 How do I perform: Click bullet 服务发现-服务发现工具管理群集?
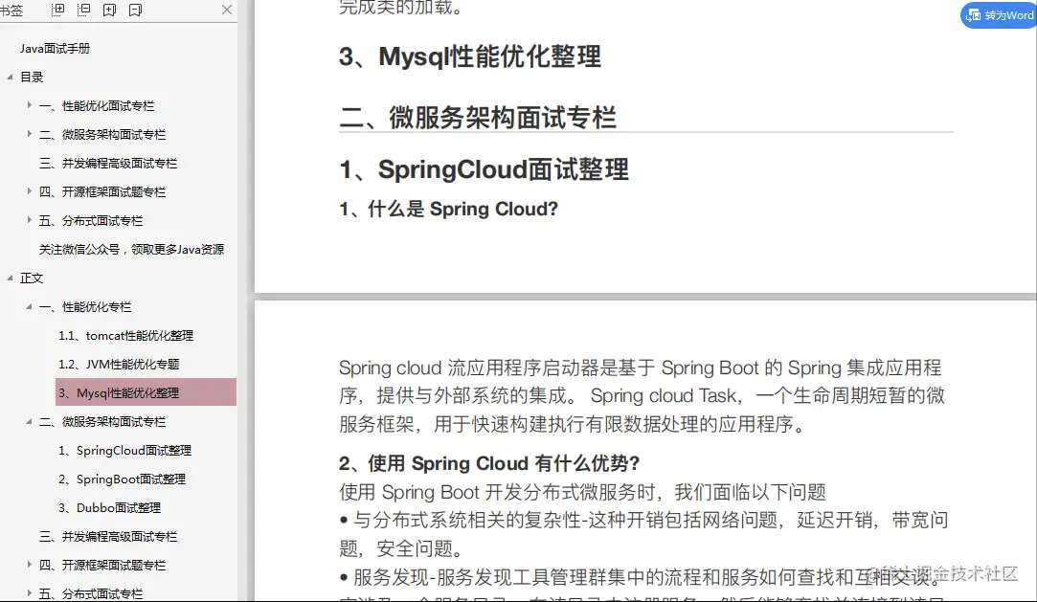641,577
